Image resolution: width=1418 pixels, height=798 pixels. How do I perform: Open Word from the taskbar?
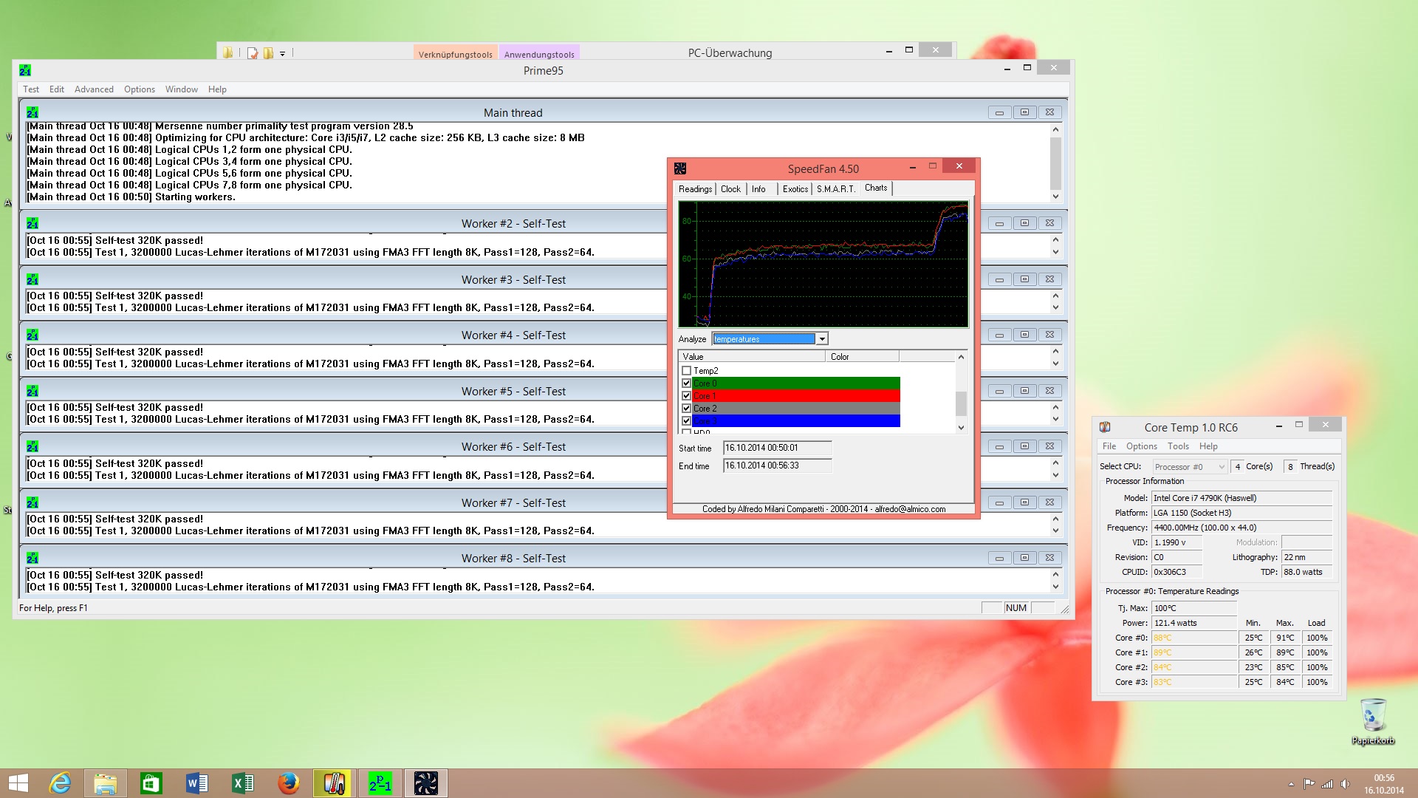pyautogui.click(x=196, y=783)
